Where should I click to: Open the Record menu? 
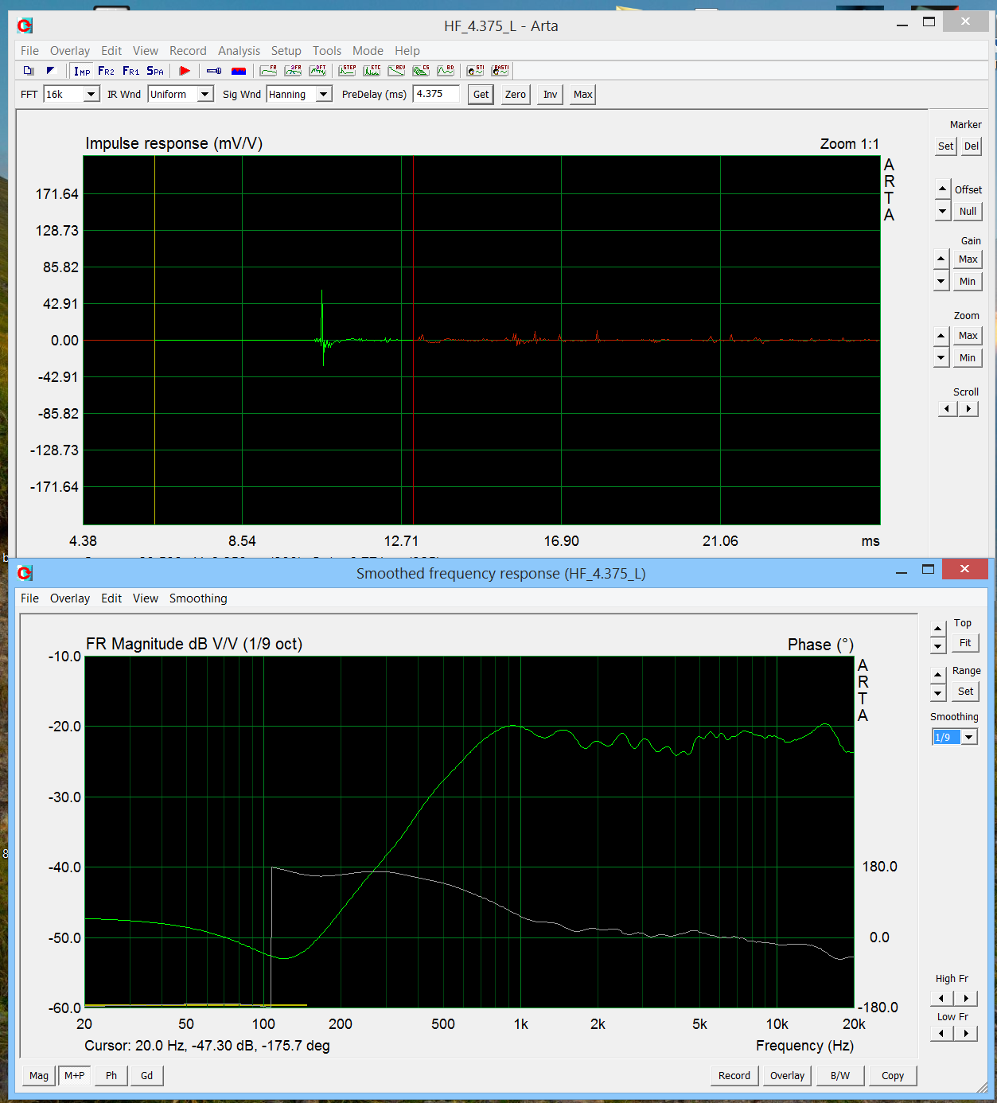tap(188, 51)
